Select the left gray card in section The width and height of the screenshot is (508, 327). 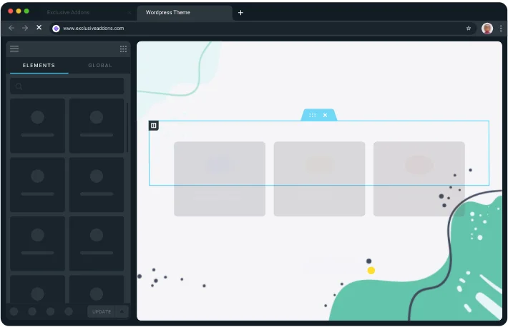[220, 179]
